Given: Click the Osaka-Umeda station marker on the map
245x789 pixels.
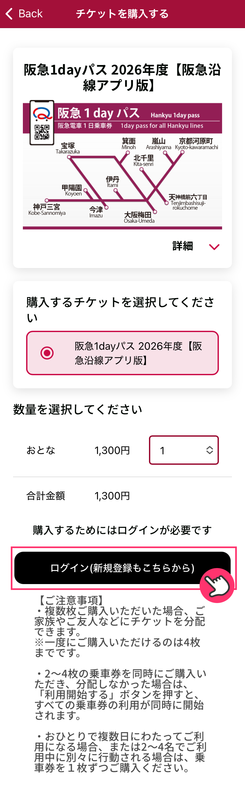Looking at the screenshot, I should point(155,212).
